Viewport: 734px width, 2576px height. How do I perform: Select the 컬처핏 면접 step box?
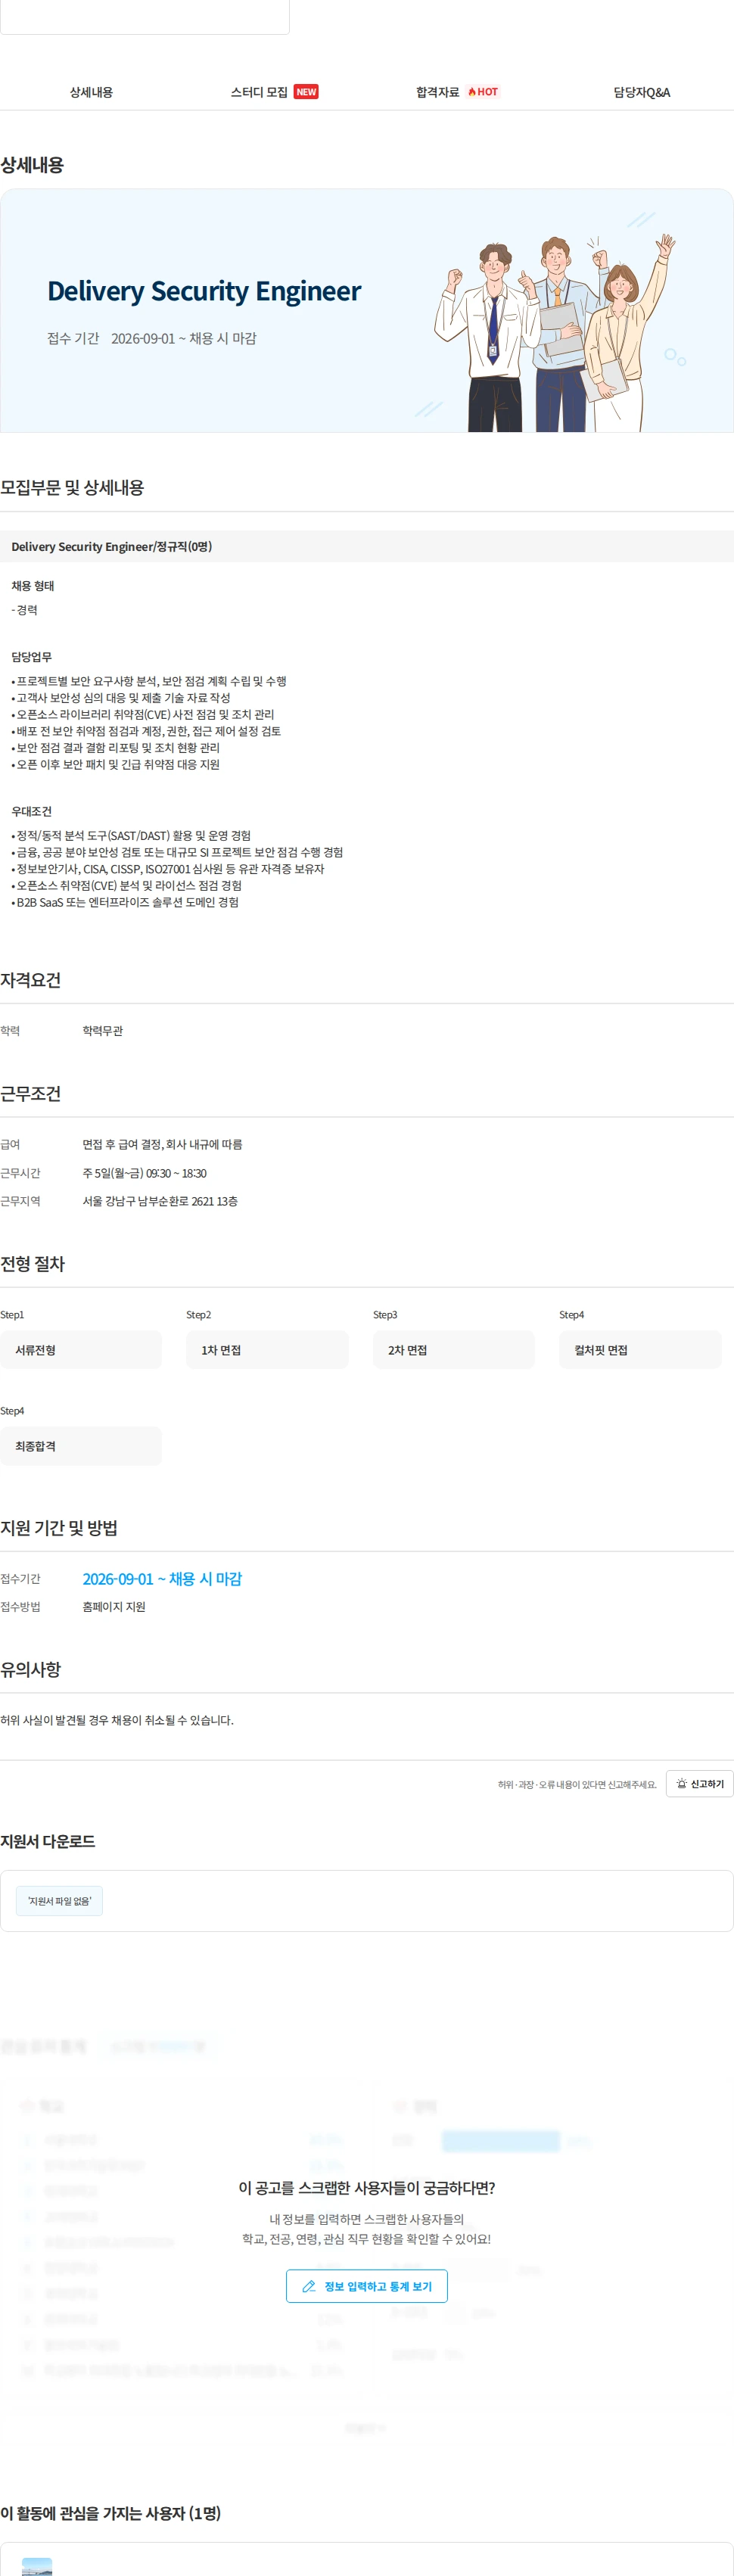[640, 1349]
